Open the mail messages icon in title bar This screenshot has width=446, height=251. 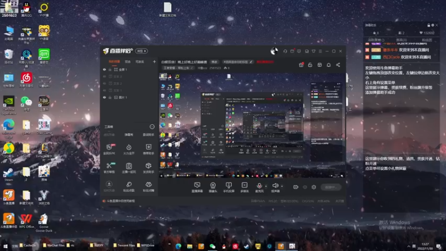(292, 51)
